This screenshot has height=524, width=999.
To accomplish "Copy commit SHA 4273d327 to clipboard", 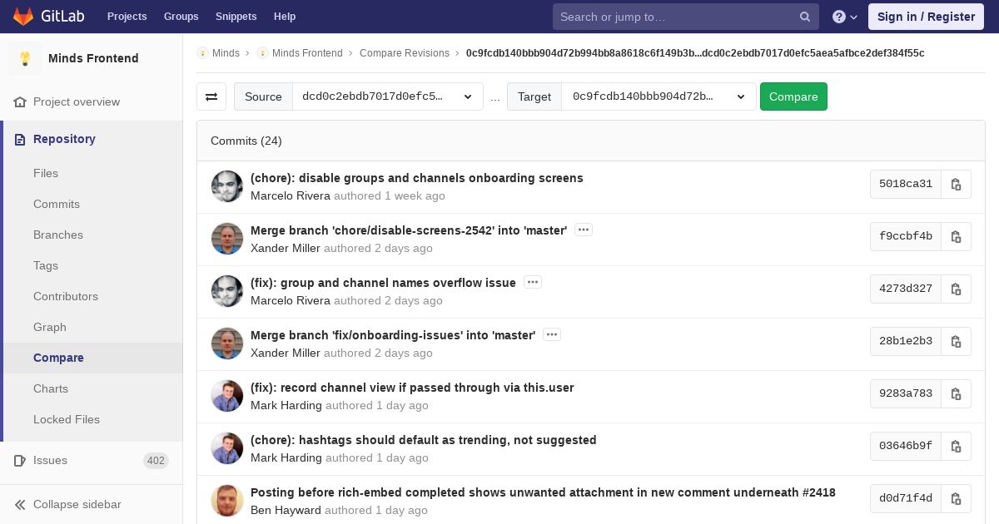I will pyautogui.click(x=956, y=289).
